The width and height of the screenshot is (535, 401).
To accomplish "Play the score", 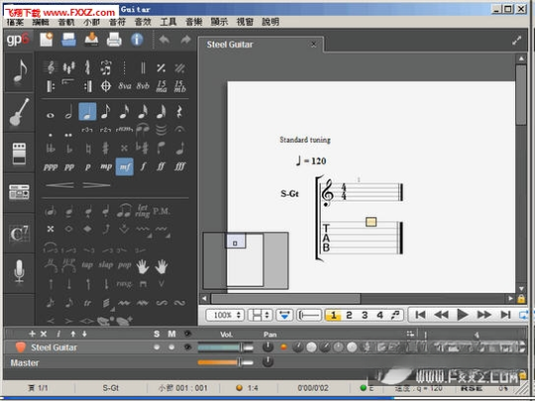I will pos(462,315).
